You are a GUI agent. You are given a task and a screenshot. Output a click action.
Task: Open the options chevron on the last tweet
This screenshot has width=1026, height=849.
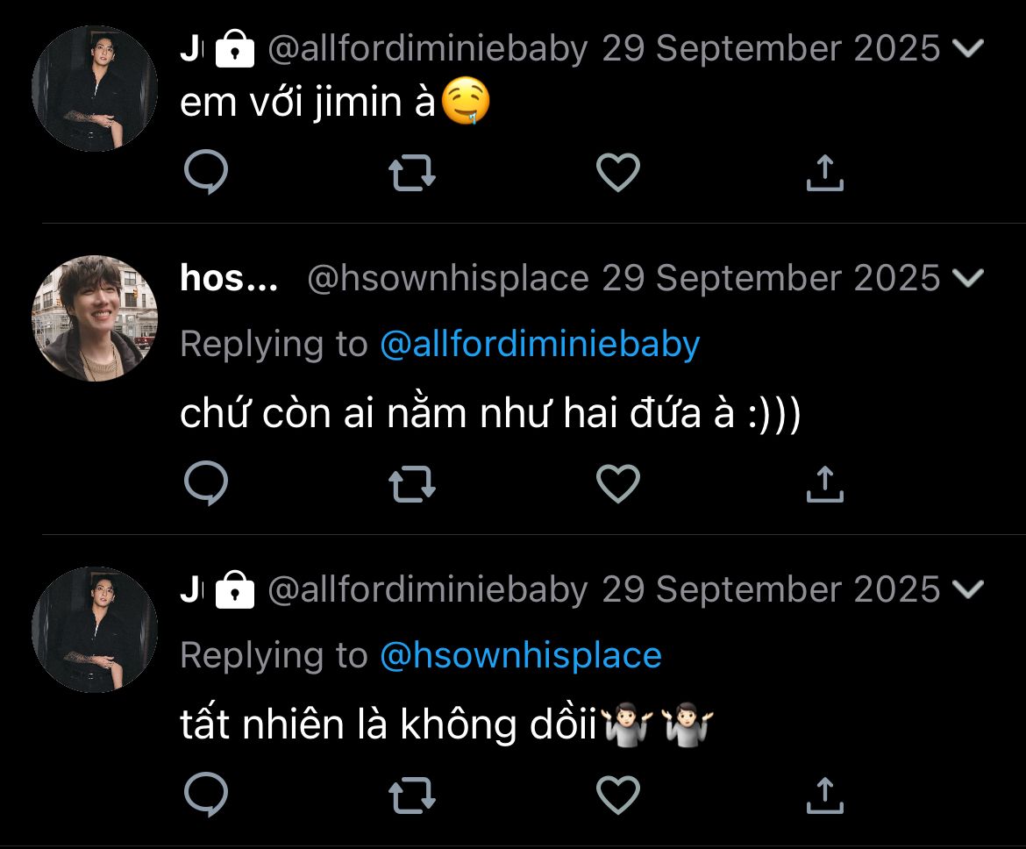coord(968,589)
